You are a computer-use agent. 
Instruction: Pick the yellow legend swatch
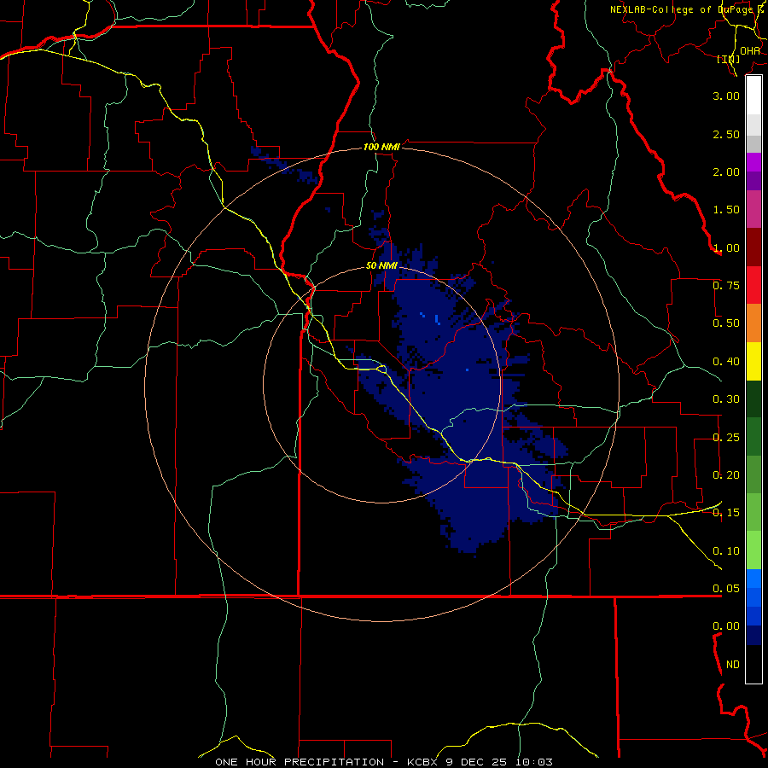tap(753, 361)
